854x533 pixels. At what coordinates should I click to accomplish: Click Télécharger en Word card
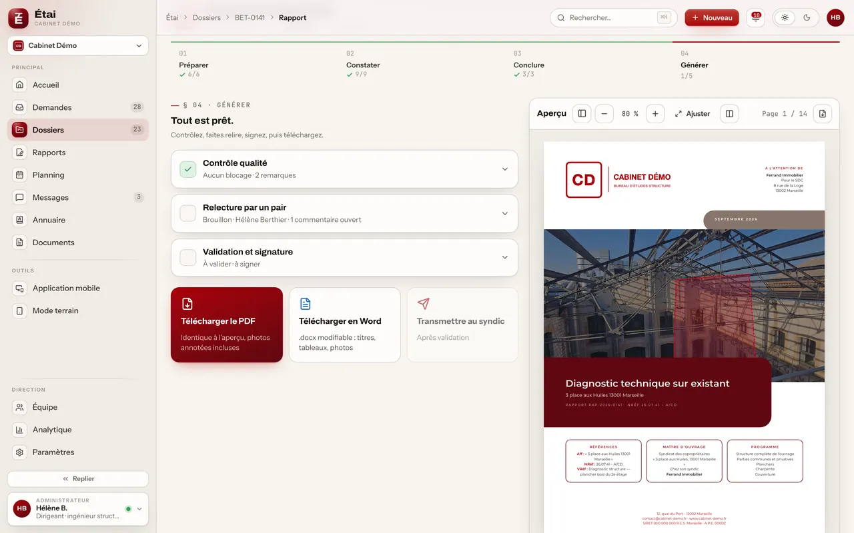click(x=345, y=325)
